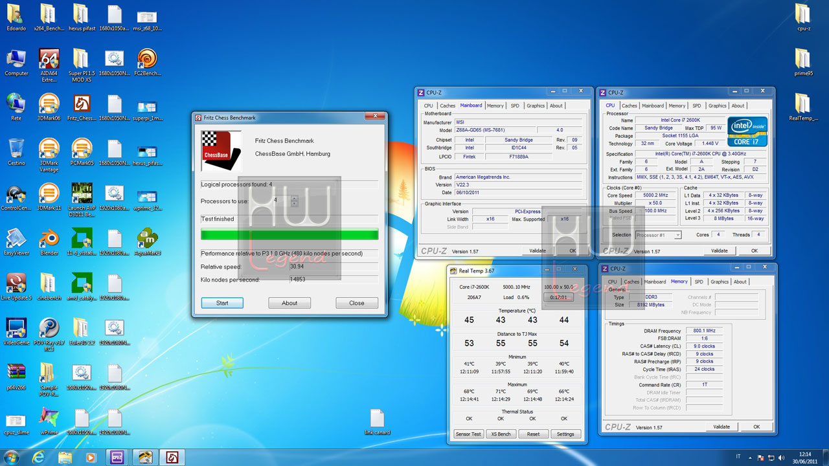This screenshot has width=829, height=466.
Task: Launch the Blender desktop shortcut
Action: point(49,242)
